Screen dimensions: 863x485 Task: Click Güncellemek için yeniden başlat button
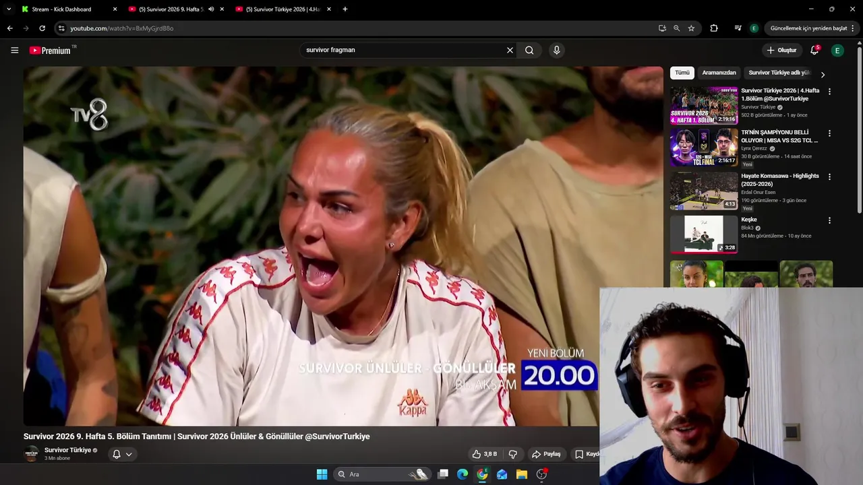point(808,28)
